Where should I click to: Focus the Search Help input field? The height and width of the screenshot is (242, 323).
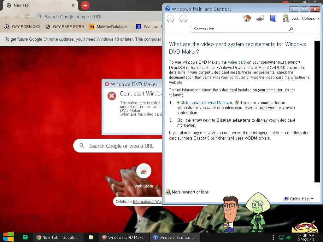[x=240, y=29]
